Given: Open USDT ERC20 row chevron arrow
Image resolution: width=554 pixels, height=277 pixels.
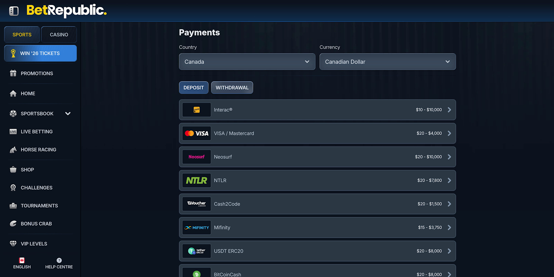Looking at the screenshot, I should [449, 251].
